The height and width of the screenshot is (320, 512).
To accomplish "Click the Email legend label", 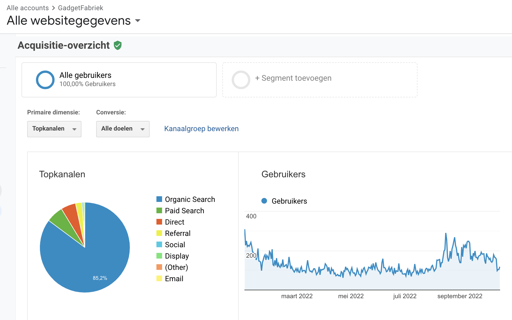I will (x=174, y=279).
